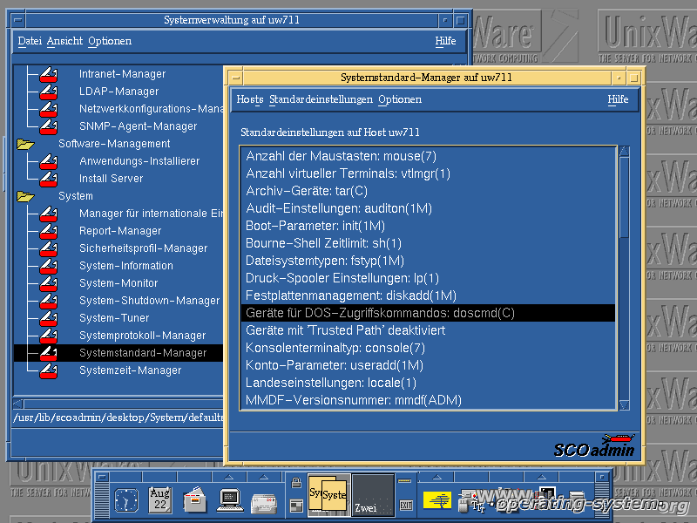Select 'Archiv-Geräte: tar(C)' entry
697x523 pixels.
[x=428, y=191]
